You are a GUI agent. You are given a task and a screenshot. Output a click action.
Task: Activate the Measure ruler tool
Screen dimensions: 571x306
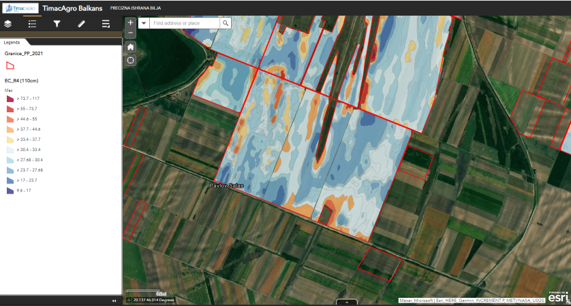click(x=81, y=24)
